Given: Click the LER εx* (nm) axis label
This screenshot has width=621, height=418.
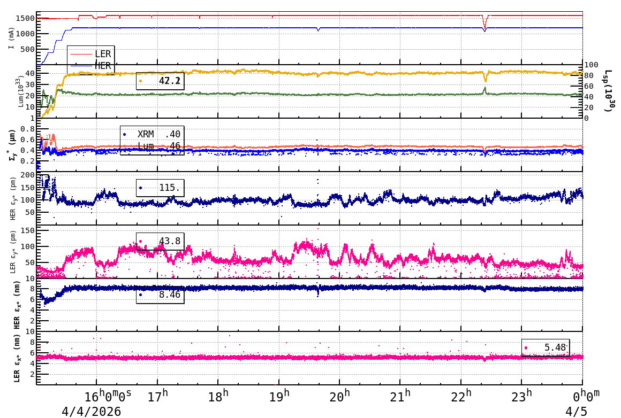Looking at the screenshot, I should click(17, 359).
